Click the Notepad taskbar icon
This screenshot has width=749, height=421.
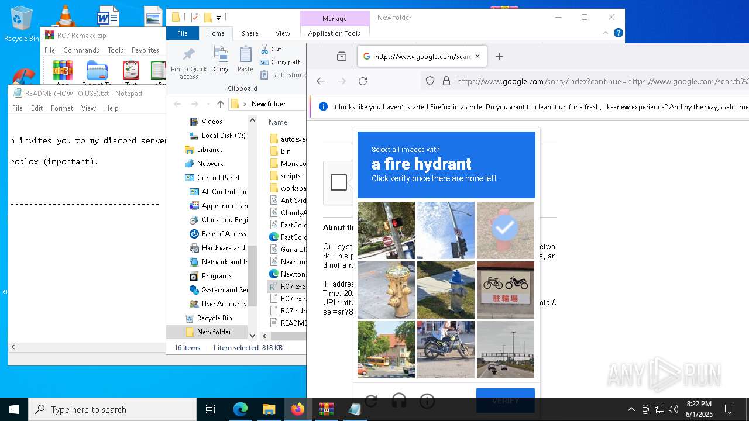[x=355, y=409]
